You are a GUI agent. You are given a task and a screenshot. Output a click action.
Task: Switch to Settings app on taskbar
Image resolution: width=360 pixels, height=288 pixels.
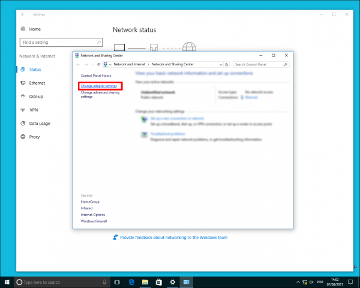173,282
